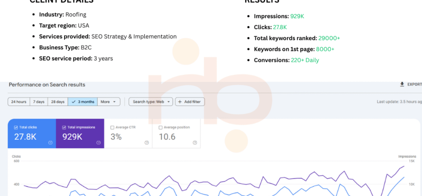Click the 600 value on clicks axis
Viewport: 422px width, 196px height.
16,161
